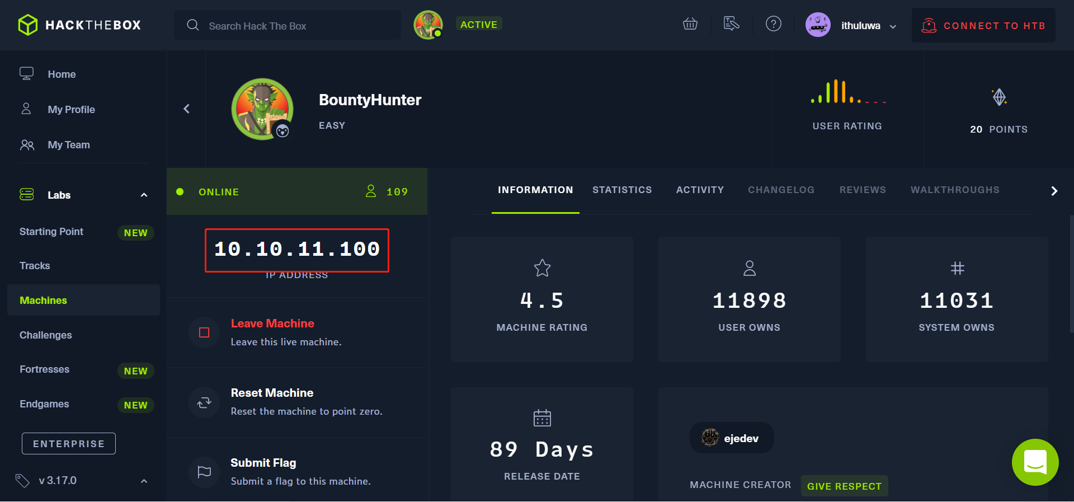Click Reset Machine option
1074x502 pixels.
(x=272, y=393)
